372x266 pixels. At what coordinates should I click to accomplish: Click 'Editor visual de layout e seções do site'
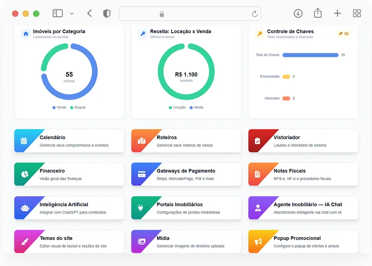pyautogui.click(x=73, y=246)
